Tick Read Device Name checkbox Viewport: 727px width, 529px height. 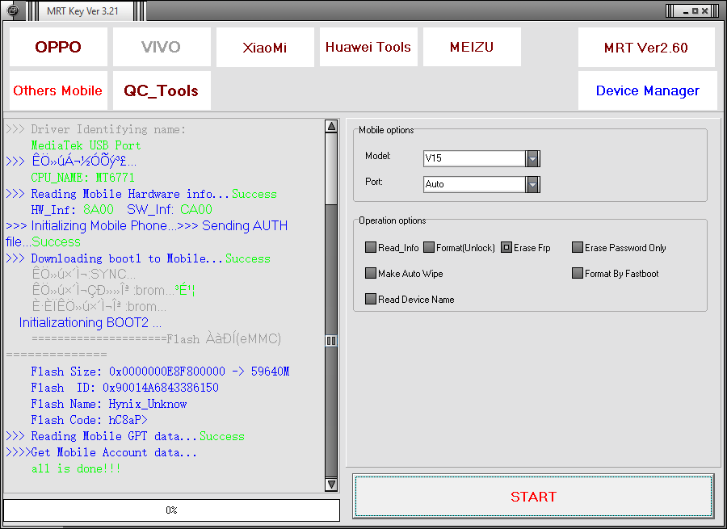371,300
